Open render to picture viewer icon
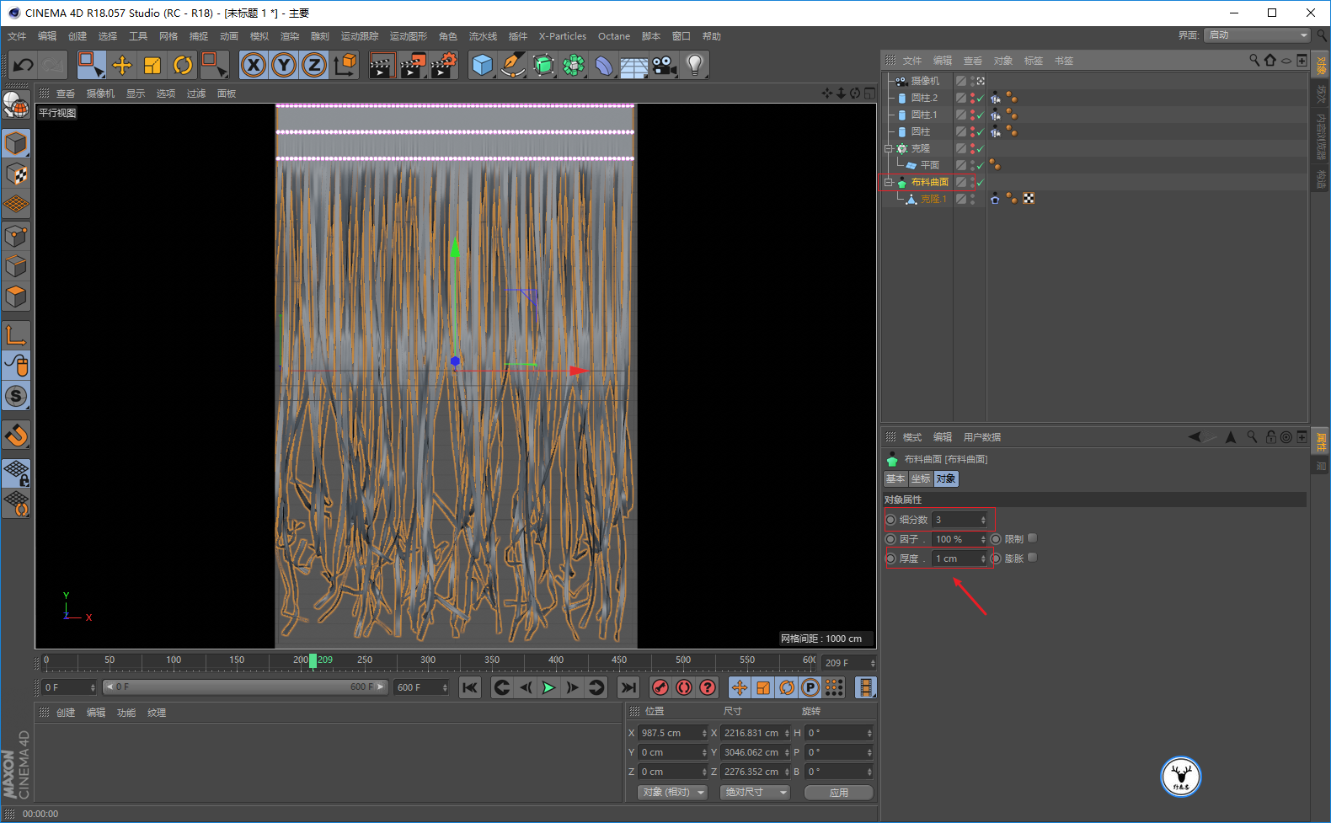The width and height of the screenshot is (1331, 823). tap(413, 65)
